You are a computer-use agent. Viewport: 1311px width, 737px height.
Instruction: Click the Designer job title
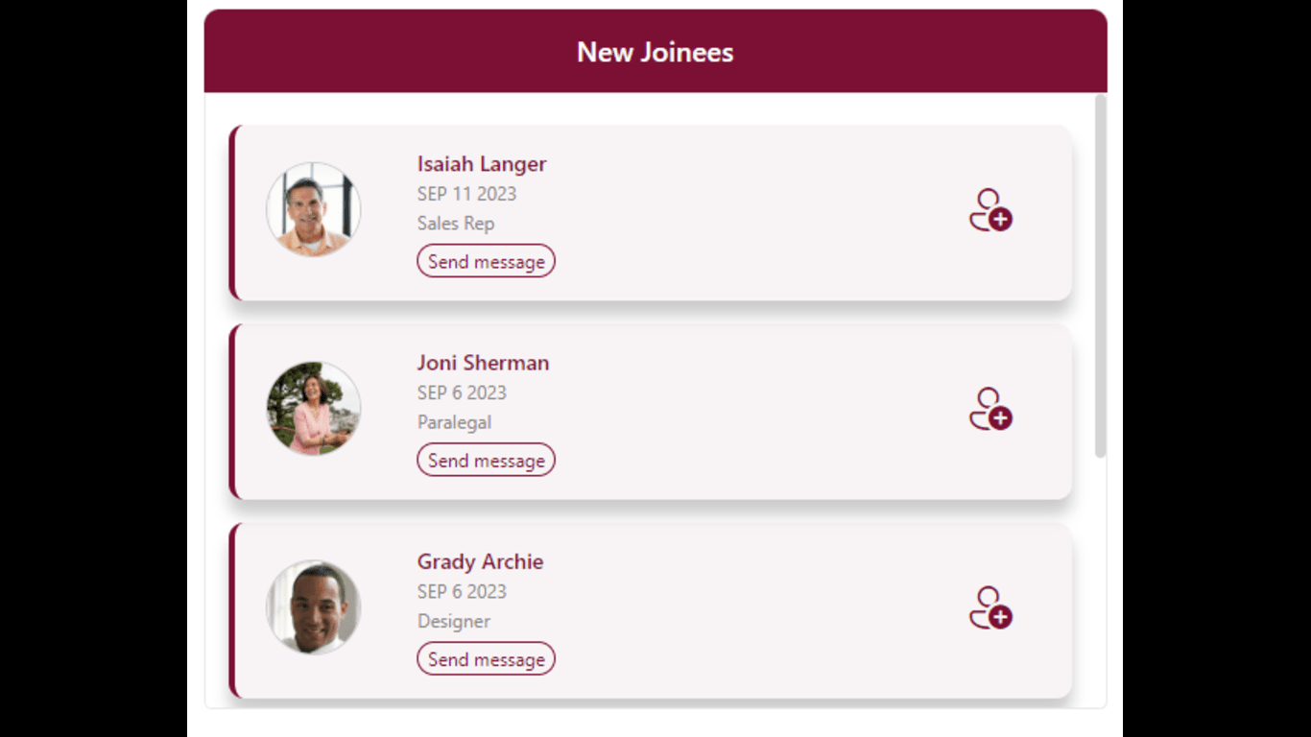454,621
